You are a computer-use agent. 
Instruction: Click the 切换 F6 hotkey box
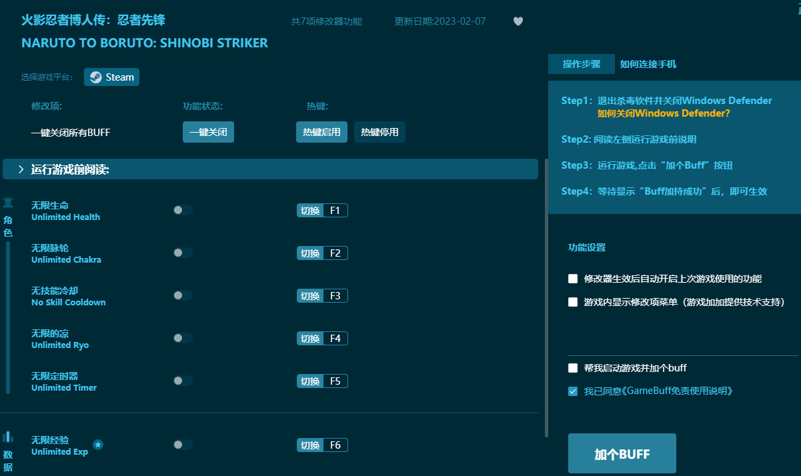(x=322, y=445)
